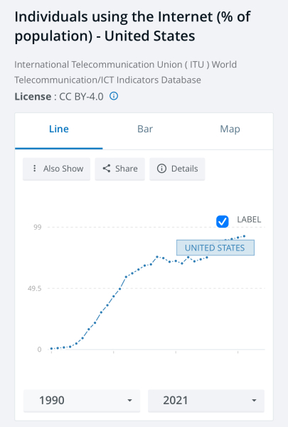Switch to the Bar tab
The image size is (288, 427).
[x=145, y=129]
